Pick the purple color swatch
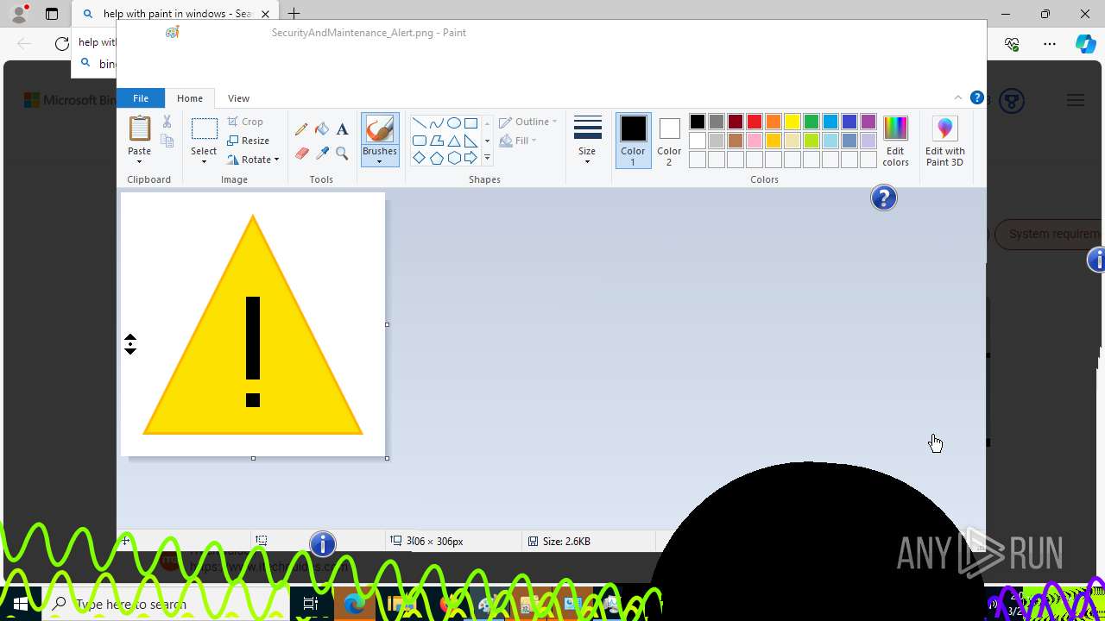The image size is (1105, 621). [868, 122]
